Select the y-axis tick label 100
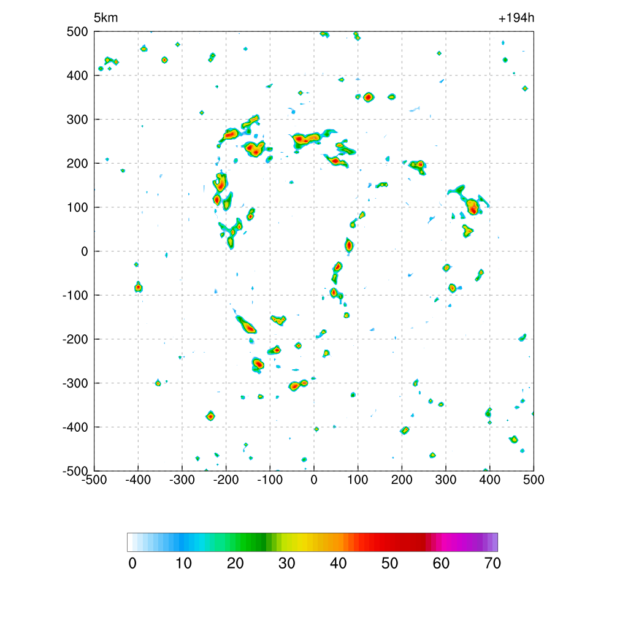Image resolution: width=628 pixels, height=628 pixels. click(77, 207)
